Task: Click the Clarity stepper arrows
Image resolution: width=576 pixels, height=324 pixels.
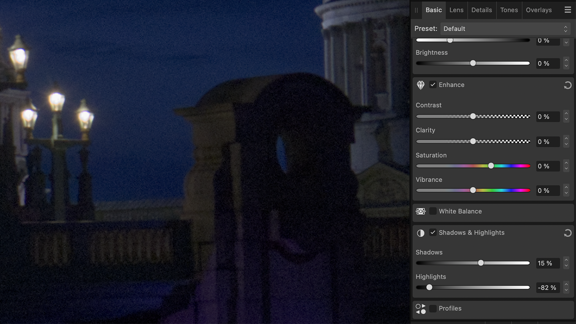Action: tap(566, 141)
